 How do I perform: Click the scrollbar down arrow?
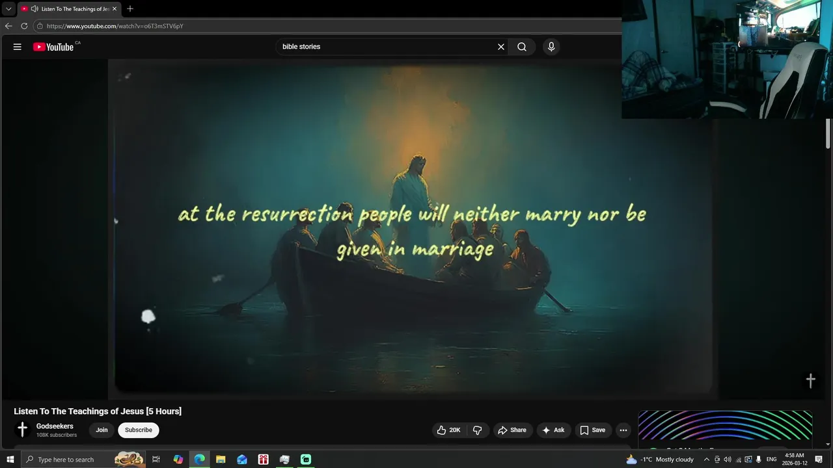[x=828, y=444]
